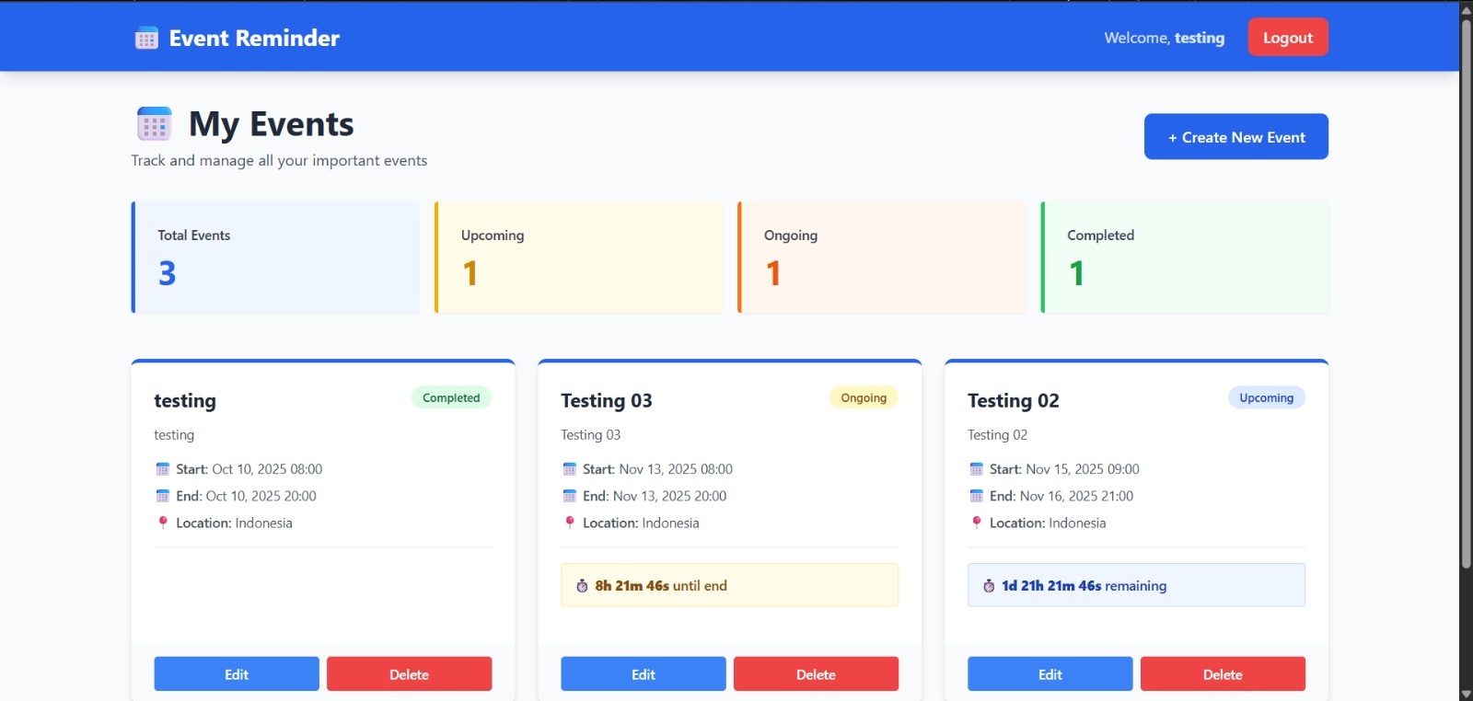This screenshot has height=701, width=1473.
Task: Delete the Testing 02 event
Action: pos(1223,674)
